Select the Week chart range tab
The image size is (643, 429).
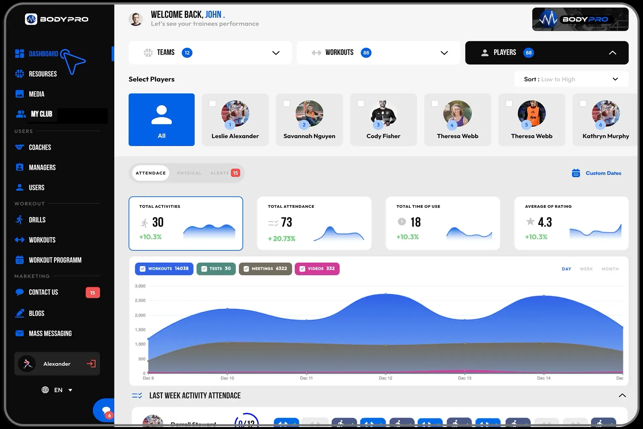click(586, 269)
